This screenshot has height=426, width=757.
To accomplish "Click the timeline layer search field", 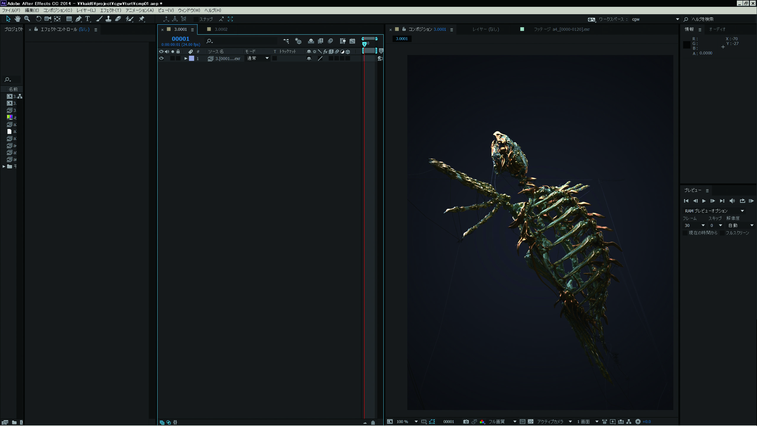I will point(241,41).
